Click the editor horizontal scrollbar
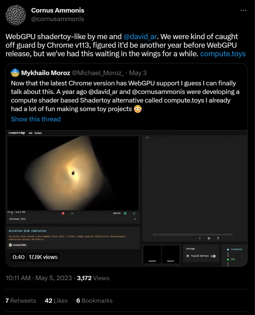Image resolution: width=255 pixels, height=315 pixels. (193, 234)
